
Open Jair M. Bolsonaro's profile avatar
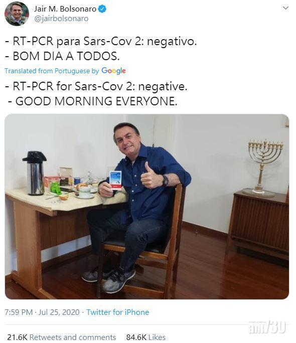(17, 14)
